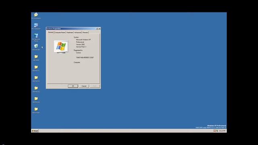Confirm with the OK button
The width and height of the screenshot is (258, 145).
click(73, 86)
